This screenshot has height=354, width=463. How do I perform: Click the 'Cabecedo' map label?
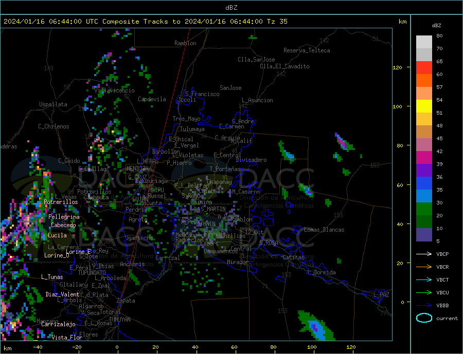[63, 225]
